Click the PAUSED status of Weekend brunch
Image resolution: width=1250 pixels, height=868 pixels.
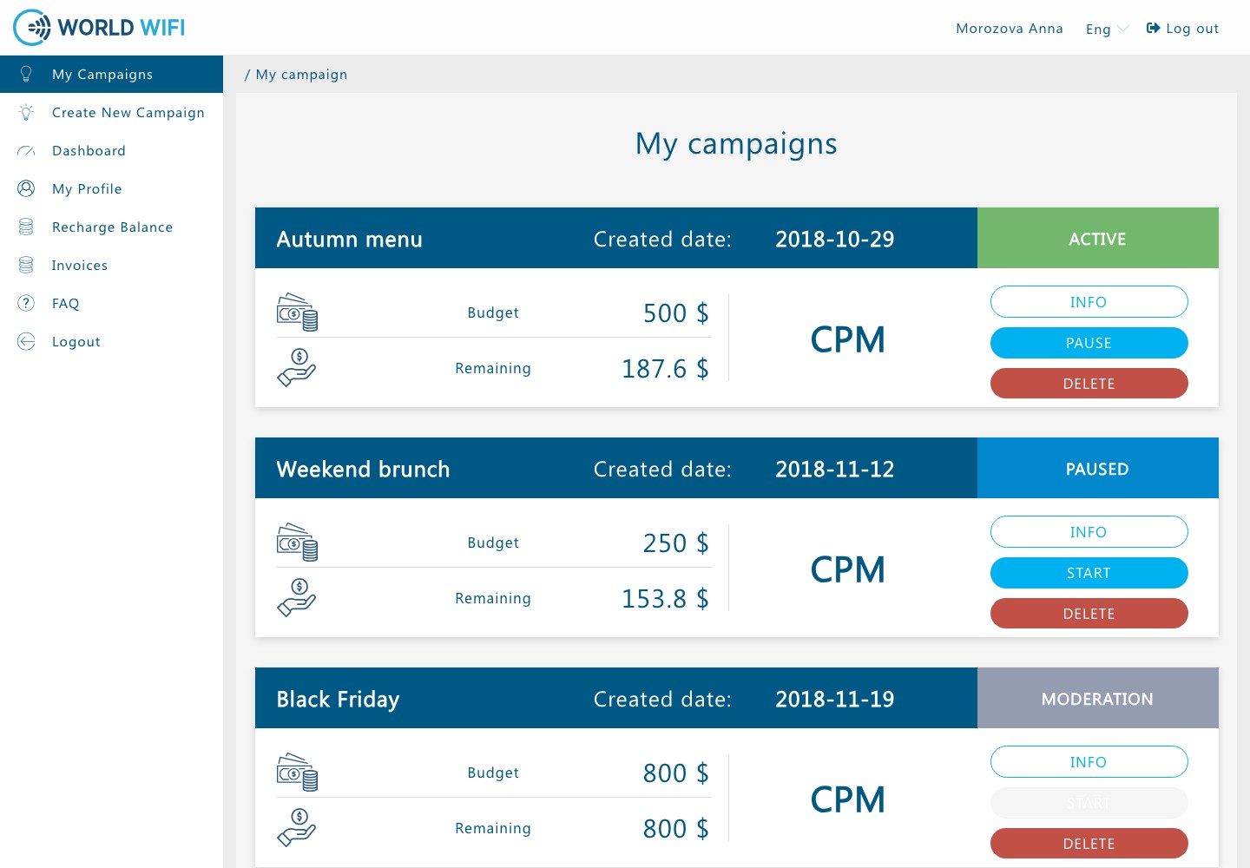tap(1098, 468)
